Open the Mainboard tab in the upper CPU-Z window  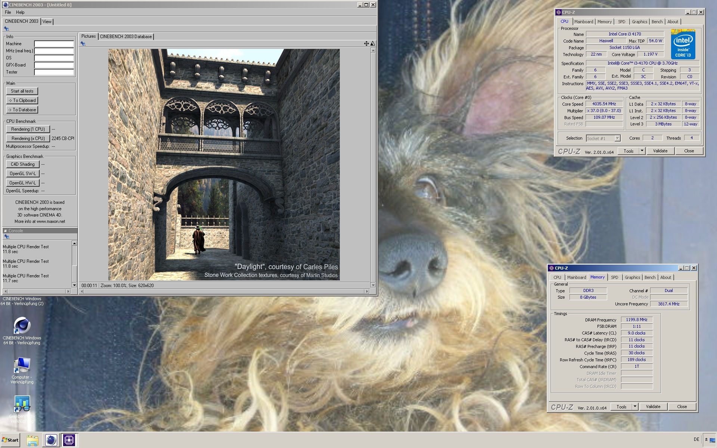pyautogui.click(x=584, y=22)
